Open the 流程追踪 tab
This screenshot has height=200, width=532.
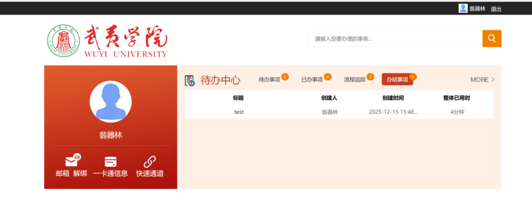(x=354, y=80)
